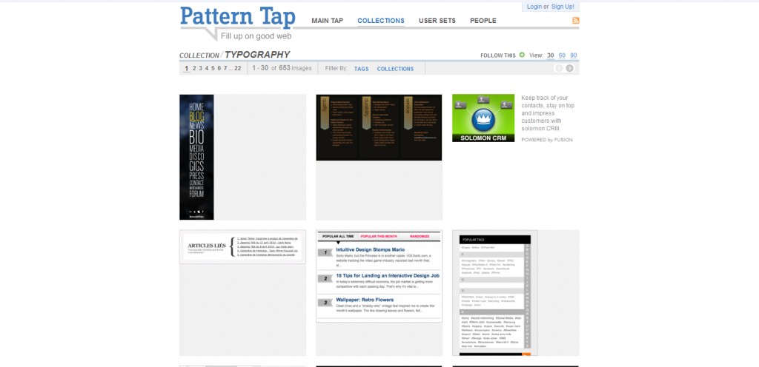Image resolution: width=759 pixels, height=367 pixels.
Task: Open the Solomon CRM ad image
Action: (483, 118)
